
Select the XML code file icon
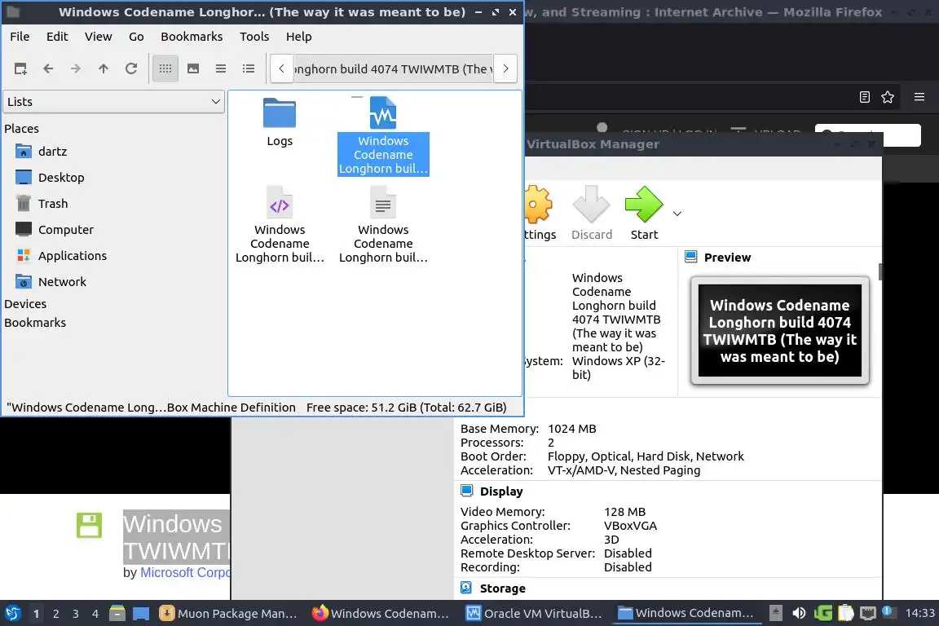coord(280,202)
